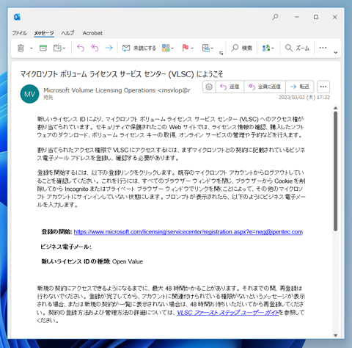This screenshot has width=352, height=348.
Task: Close the Outlook message window
Action: pos(335,17)
